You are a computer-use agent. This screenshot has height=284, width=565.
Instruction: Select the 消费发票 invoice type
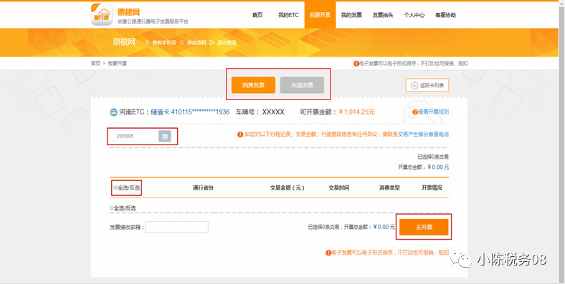pos(253,85)
